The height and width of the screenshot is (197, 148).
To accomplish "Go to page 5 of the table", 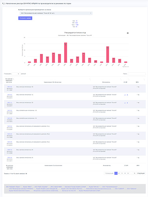I will pos(128,173).
